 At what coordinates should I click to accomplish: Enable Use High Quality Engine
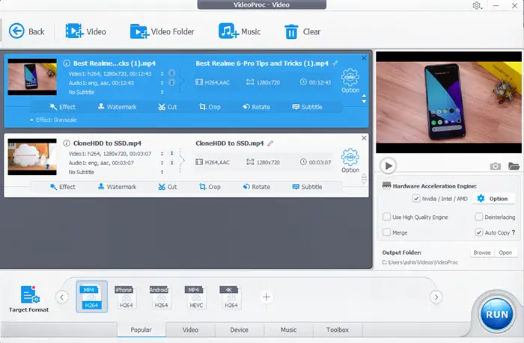387,217
